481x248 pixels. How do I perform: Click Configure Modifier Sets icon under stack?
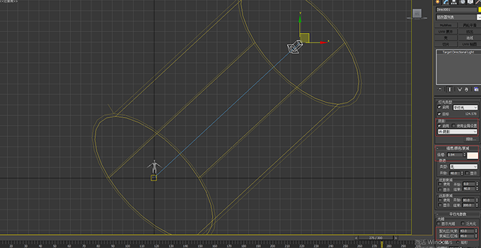(476, 89)
